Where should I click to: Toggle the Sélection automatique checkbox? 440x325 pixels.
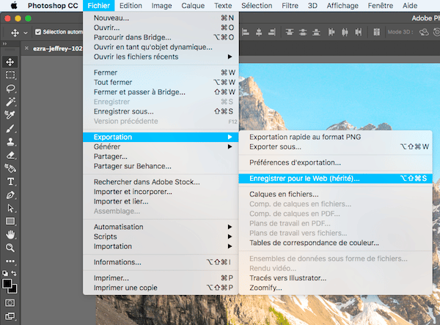point(37,32)
